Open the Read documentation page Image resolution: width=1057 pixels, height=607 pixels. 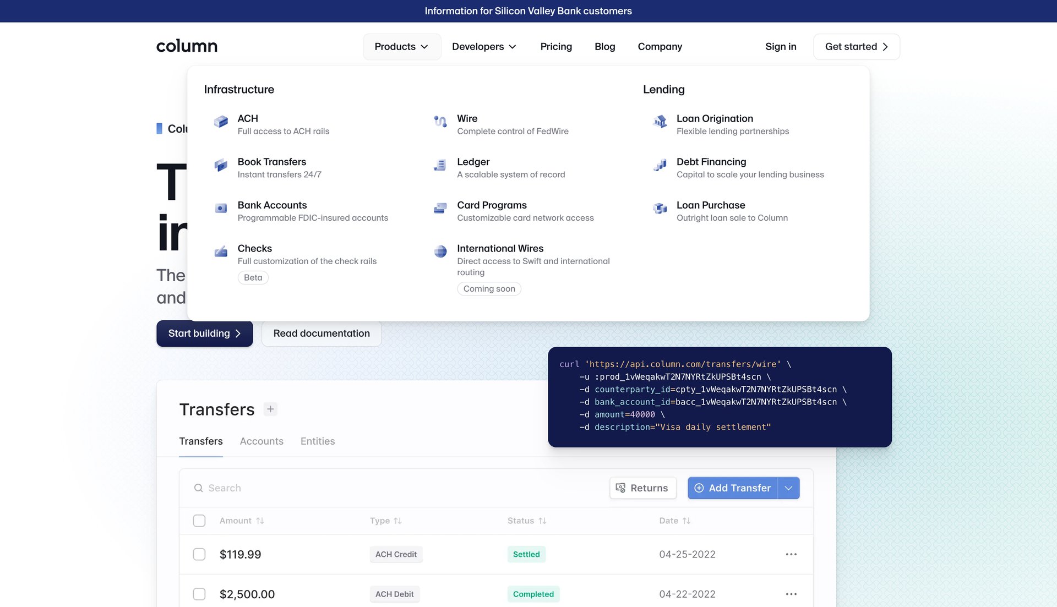coord(322,333)
